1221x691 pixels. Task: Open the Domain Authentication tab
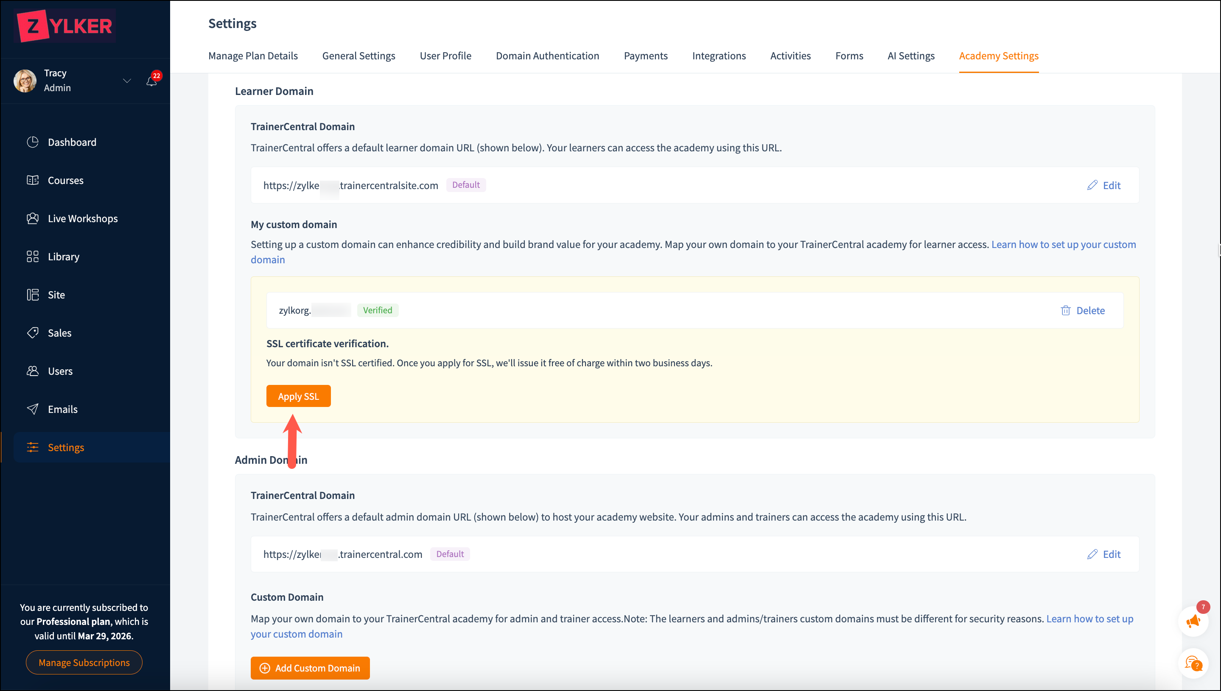coord(547,56)
